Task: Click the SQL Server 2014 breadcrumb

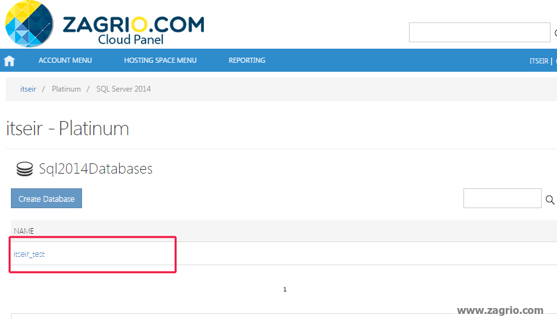Action: 124,89
